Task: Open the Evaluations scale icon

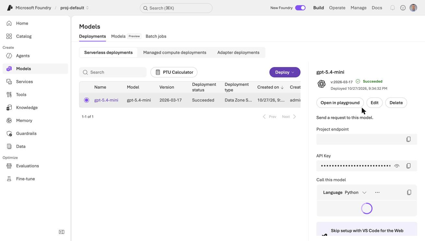Action: (9, 166)
